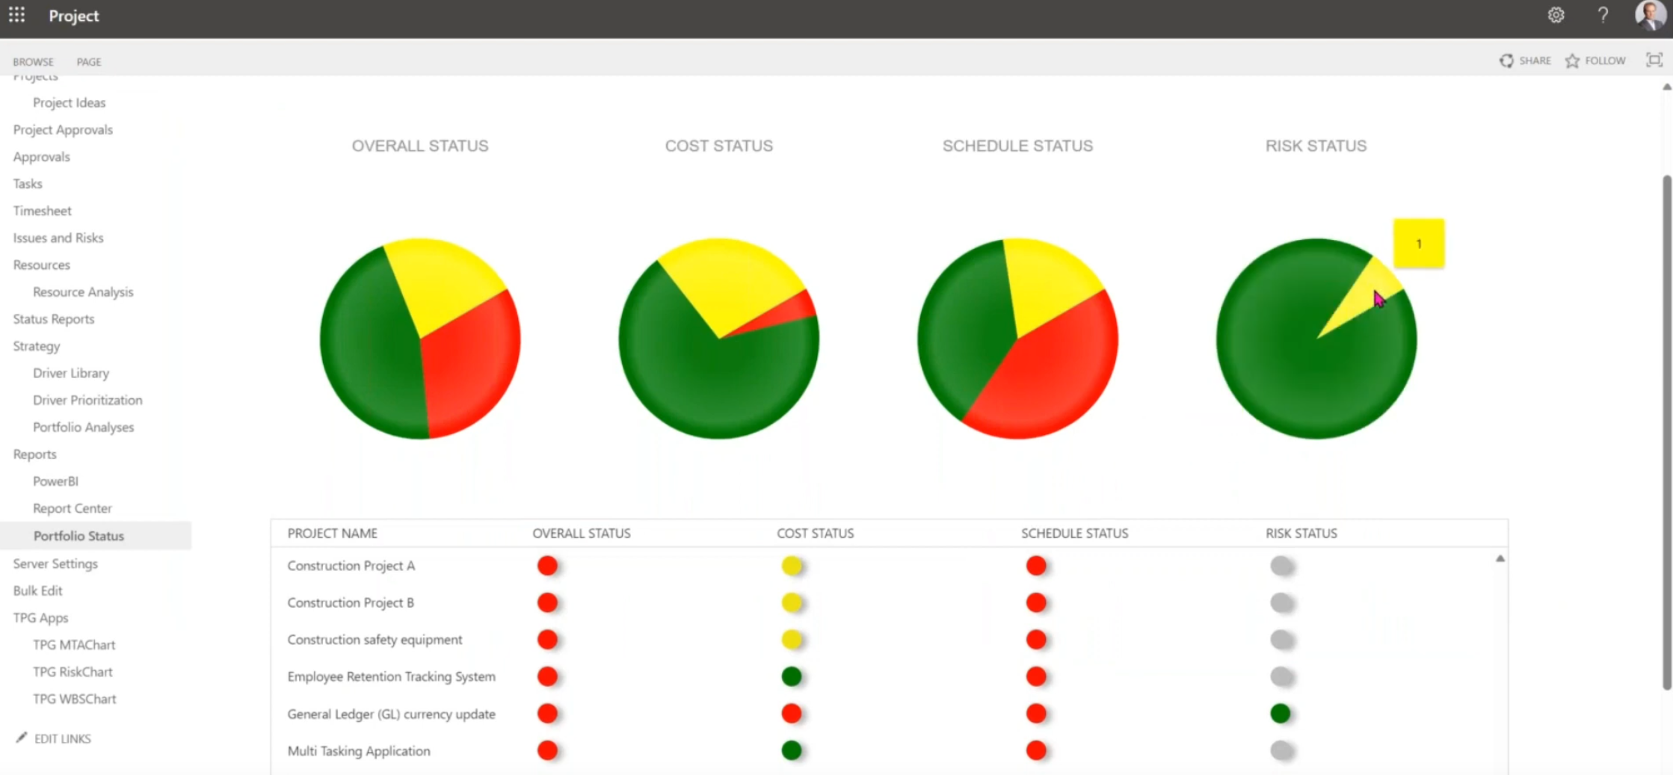Switch to the Browse ribbon tab
This screenshot has width=1673, height=775.
(x=33, y=62)
